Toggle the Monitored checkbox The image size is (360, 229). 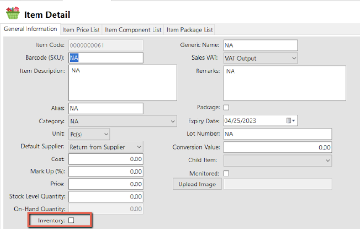tap(226, 173)
